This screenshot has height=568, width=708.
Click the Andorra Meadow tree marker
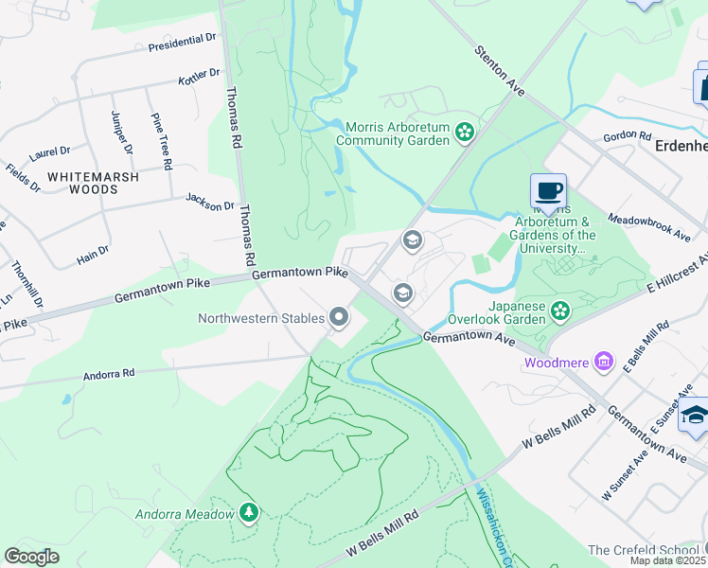coord(248,513)
